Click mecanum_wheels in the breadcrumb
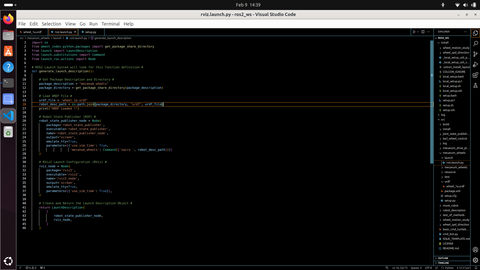This screenshot has height=270, width=480. (38, 38)
